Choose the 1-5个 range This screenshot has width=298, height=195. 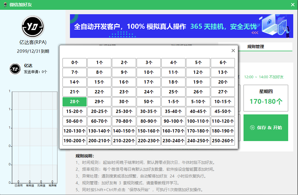click(x=173, y=102)
